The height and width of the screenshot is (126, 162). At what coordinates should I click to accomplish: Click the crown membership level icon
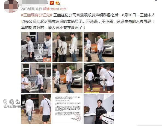point(58,3)
